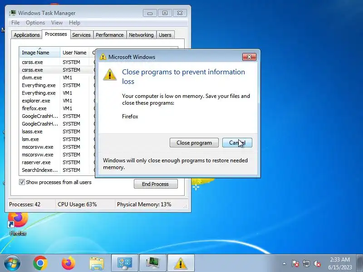The width and height of the screenshot is (363, 272).
Task: Select the lsm.exe process row
Action: click(57, 139)
